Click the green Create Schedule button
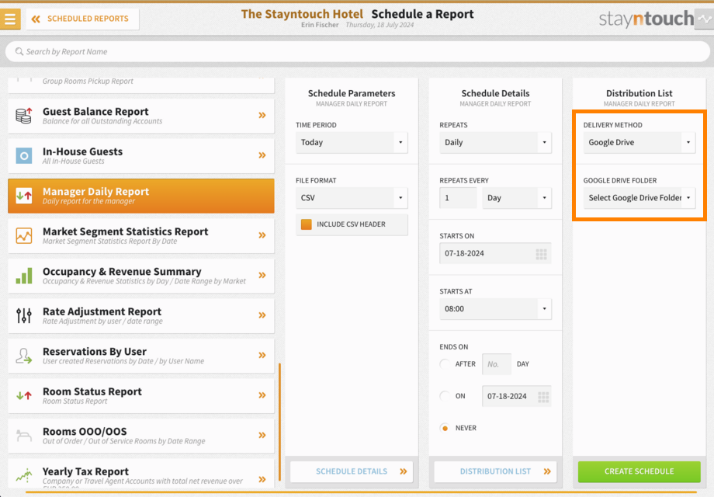Image resolution: width=714 pixels, height=497 pixels. [639, 471]
